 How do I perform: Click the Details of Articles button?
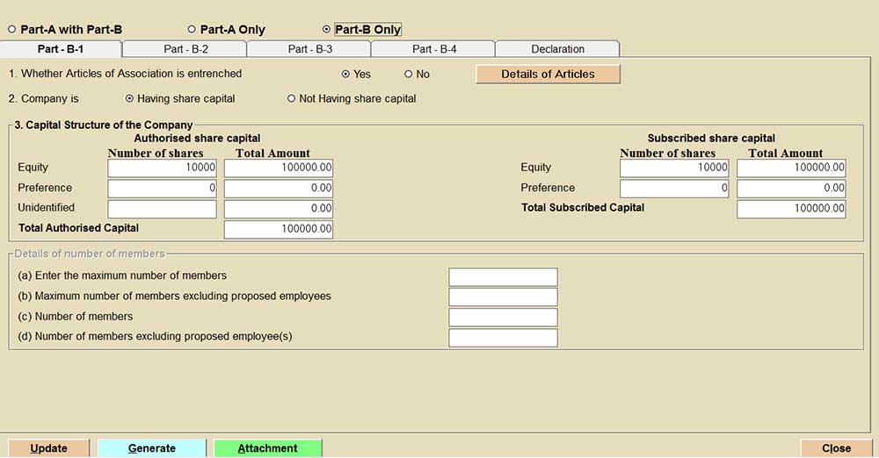coord(548,75)
